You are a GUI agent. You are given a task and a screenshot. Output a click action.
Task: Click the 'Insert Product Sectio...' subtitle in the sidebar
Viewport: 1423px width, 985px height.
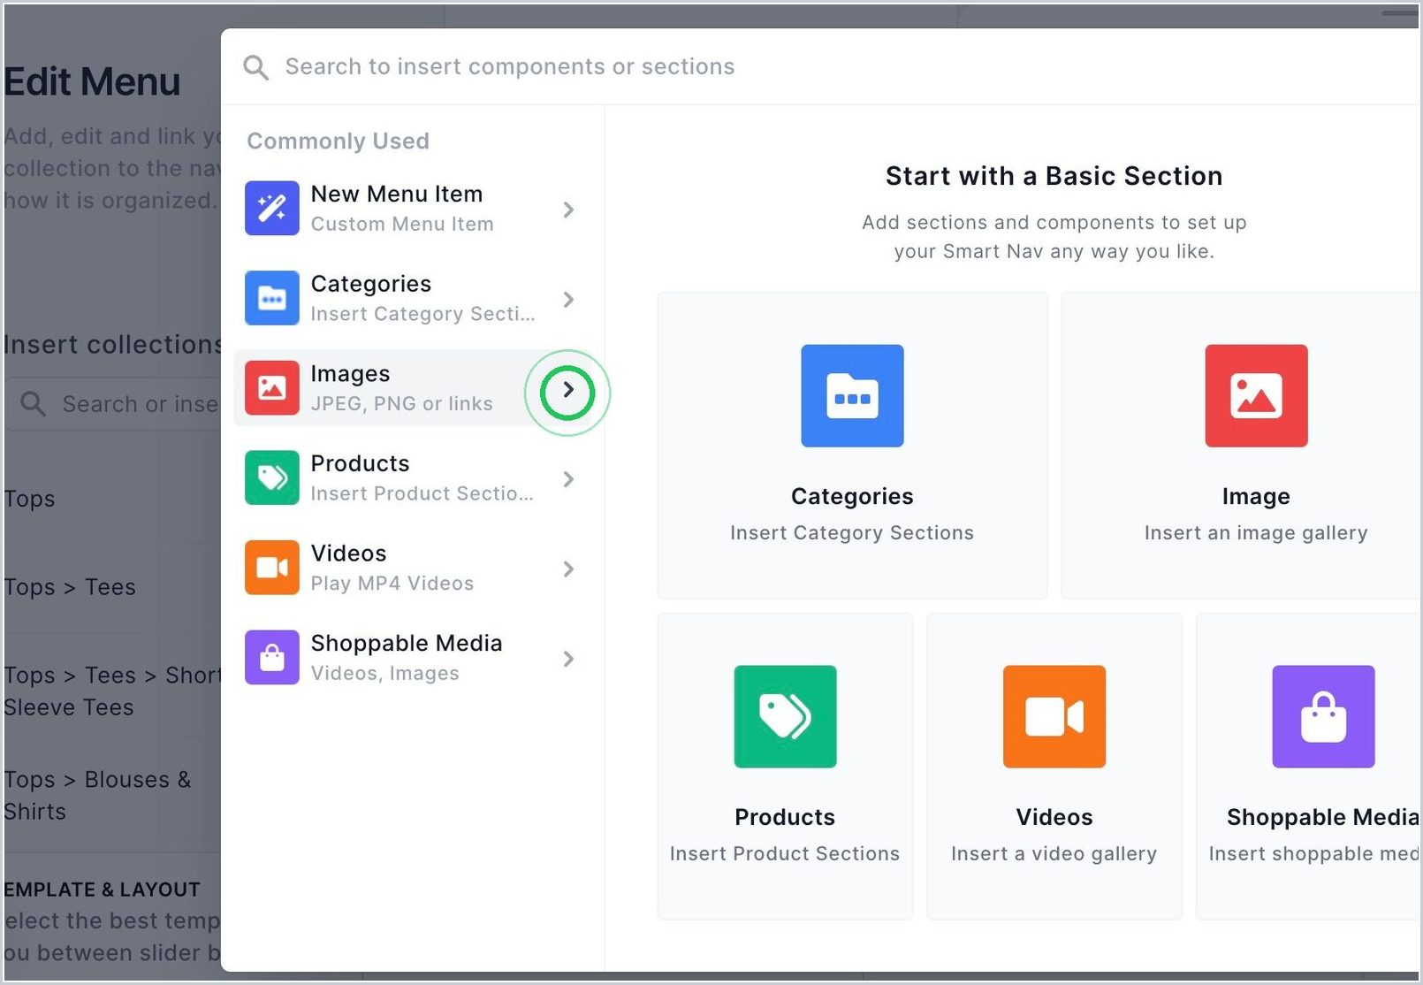[x=422, y=493]
